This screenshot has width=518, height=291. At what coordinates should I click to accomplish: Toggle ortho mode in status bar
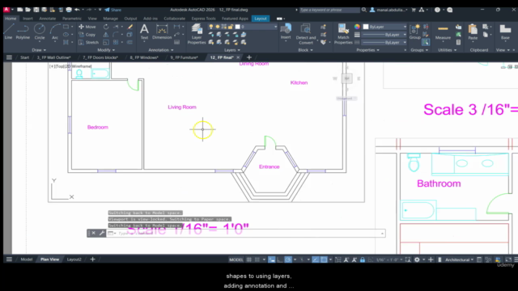280,259
